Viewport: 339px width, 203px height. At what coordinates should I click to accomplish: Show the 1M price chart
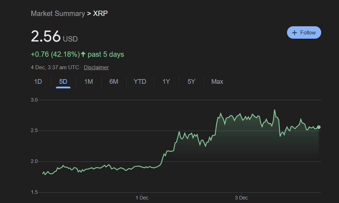click(x=89, y=82)
